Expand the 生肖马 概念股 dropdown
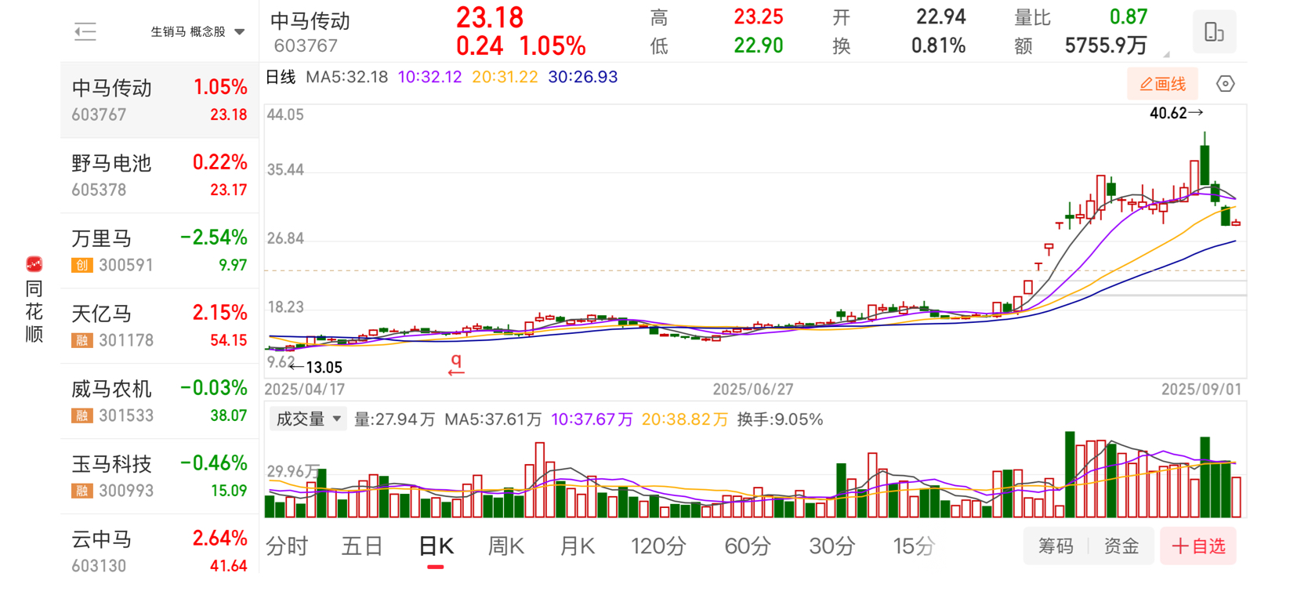Screen dimensions: 1308x602 pos(197,32)
